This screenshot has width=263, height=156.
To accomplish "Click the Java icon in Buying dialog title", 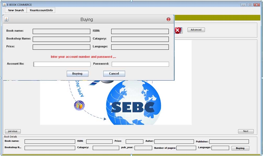I will (7, 19).
